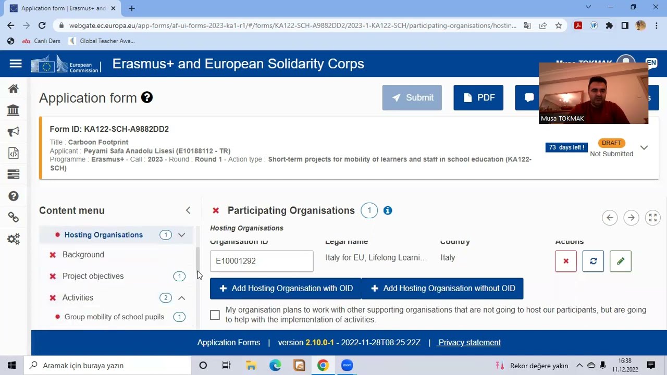Go to next section arrow
This screenshot has width=667, height=375.
click(x=631, y=218)
